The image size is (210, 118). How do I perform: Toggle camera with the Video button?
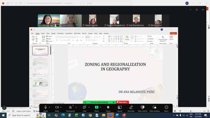(57, 107)
